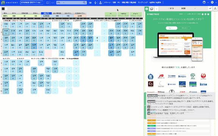Select the three-dot vertical tab
218x136 pixels.
click(157, 9)
